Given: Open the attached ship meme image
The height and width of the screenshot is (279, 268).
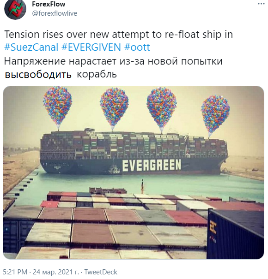Looking at the screenshot, I should click(134, 172).
